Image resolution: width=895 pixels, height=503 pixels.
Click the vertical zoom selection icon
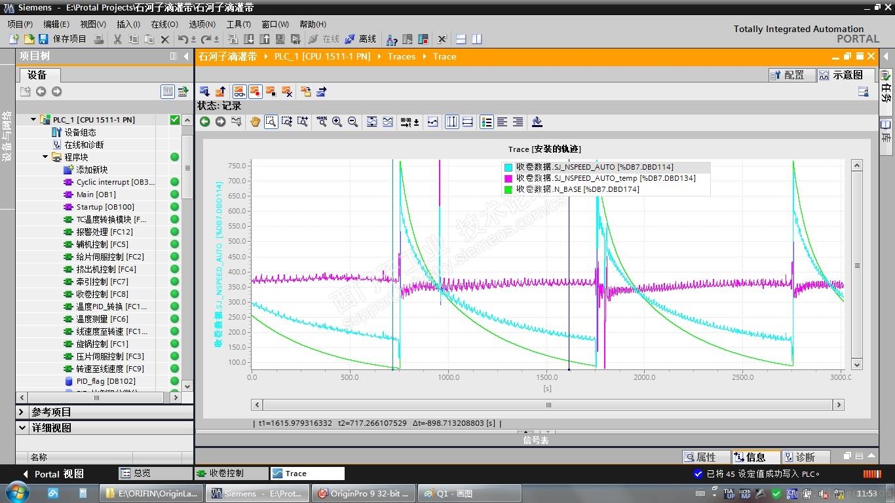[x=286, y=122]
